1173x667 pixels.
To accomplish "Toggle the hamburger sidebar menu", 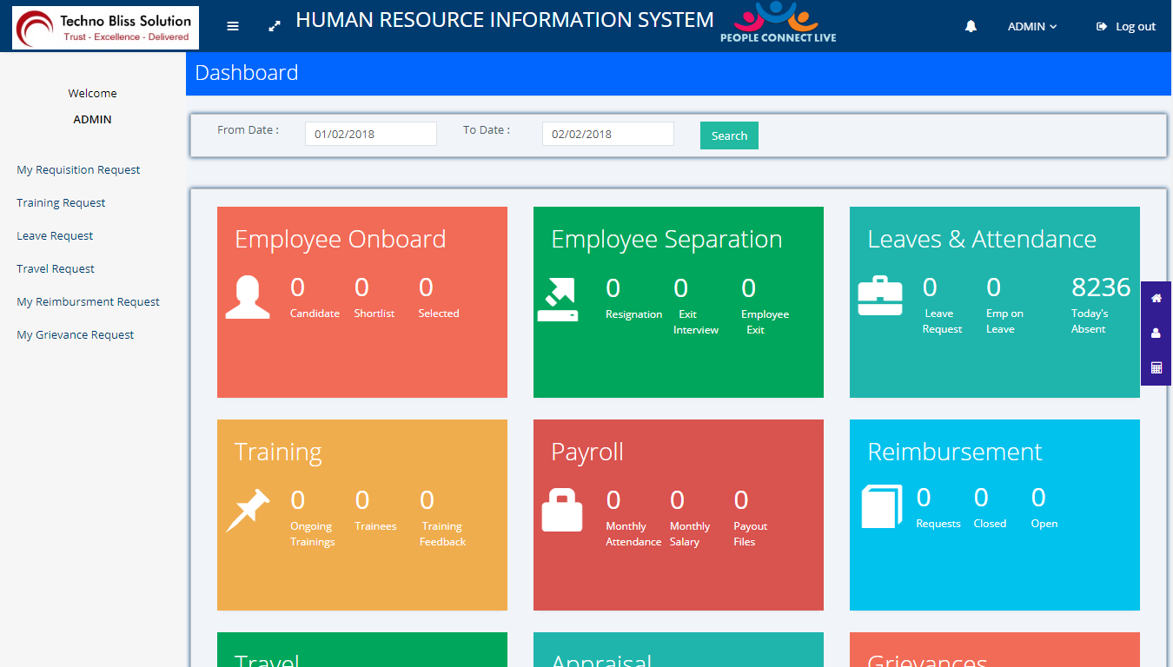I will pos(233,26).
